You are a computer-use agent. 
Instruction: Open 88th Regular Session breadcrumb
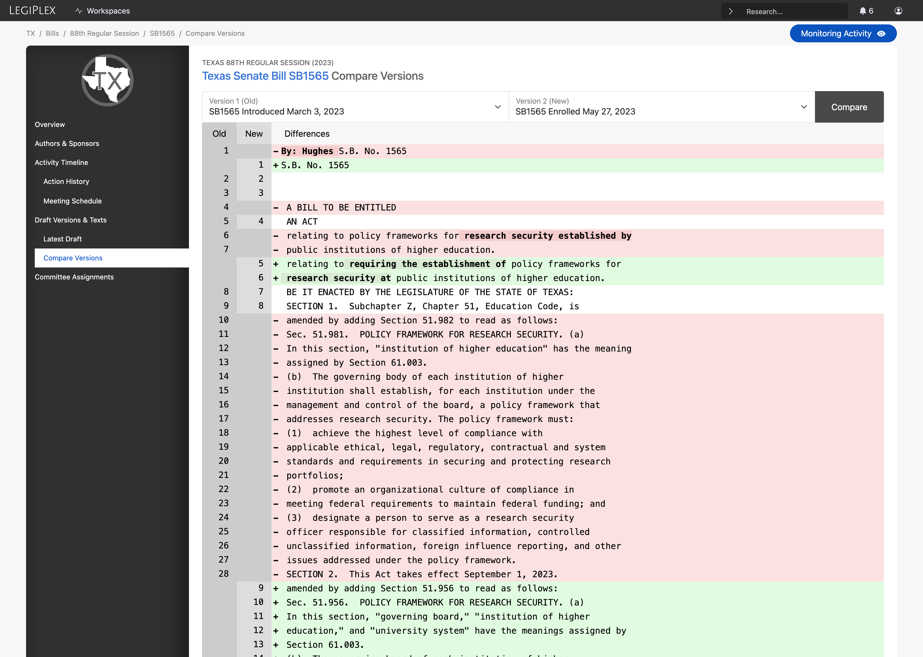click(x=104, y=34)
